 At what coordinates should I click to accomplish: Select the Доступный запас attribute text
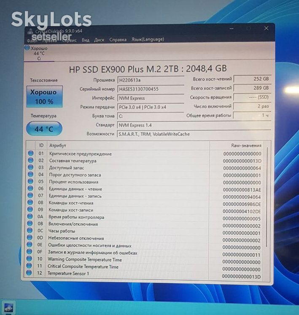[67, 168]
